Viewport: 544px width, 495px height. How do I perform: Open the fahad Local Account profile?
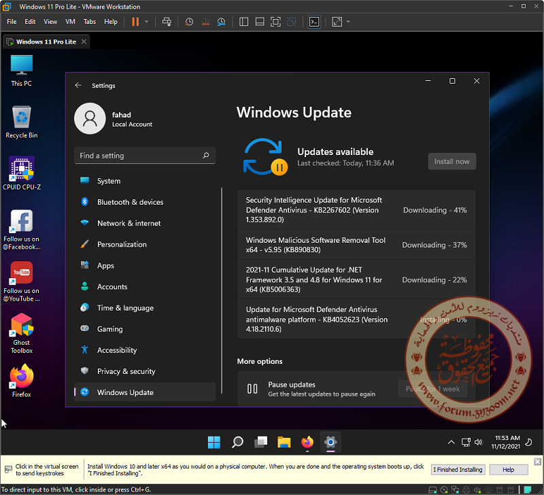(x=114, y=118)
